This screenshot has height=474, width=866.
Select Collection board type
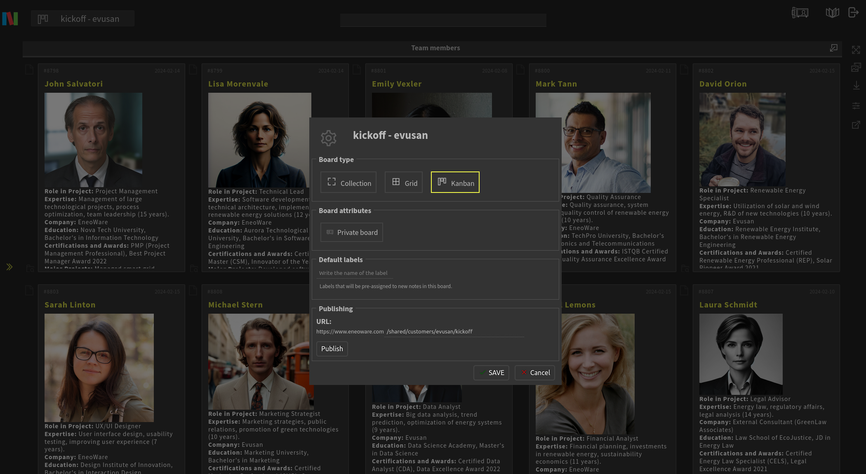pyautogui.click(x=348, y=183)
